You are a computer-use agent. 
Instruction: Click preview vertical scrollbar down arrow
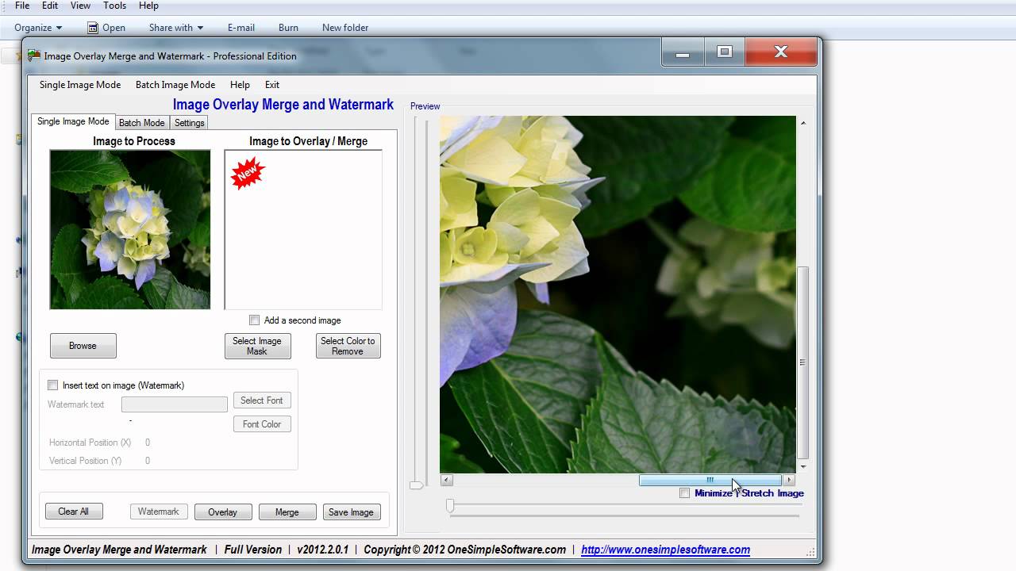click(x=803, y=467)
